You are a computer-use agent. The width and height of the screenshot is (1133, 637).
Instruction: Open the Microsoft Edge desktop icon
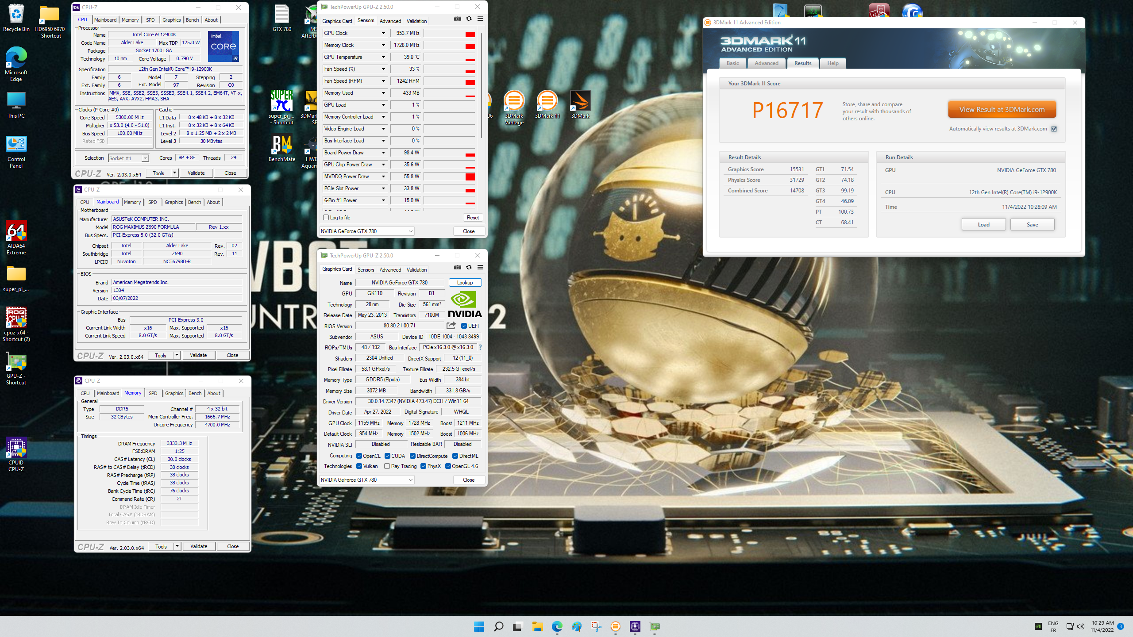tap(16, 64)
